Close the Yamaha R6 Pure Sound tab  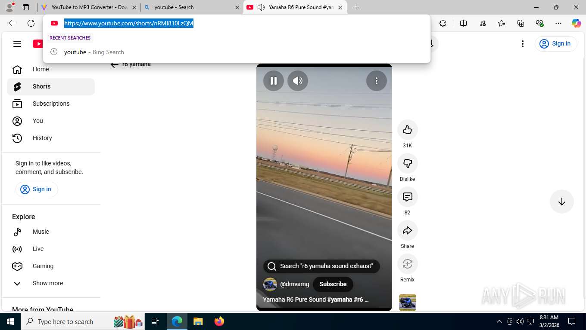point(340,7)
